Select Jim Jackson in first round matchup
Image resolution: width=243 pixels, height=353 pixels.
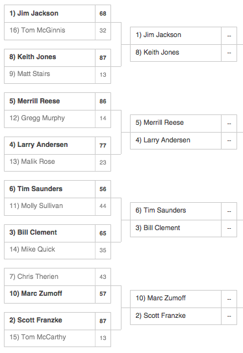(x=57, y=14)
